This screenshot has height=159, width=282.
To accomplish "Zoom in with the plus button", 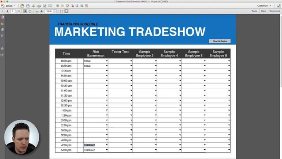I will pyautogui.click(x=41, y=11).
